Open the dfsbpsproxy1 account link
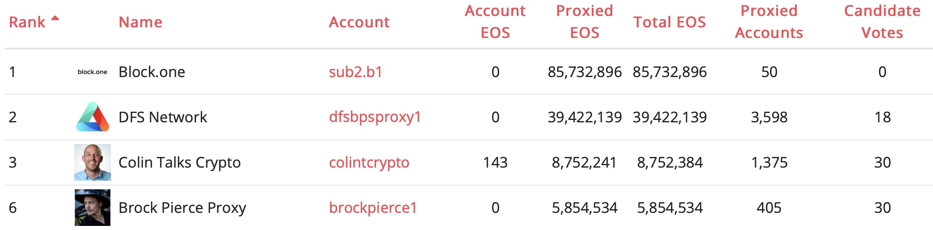The height and width of the screenshot is (230, 933). point(375,117)
